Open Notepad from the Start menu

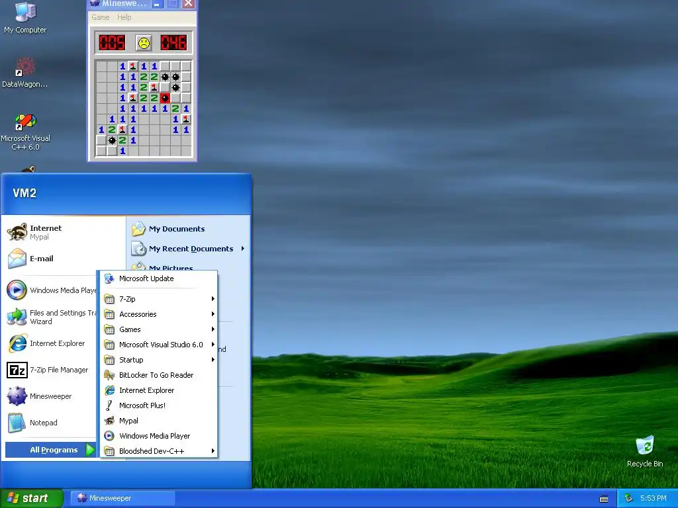51,423
